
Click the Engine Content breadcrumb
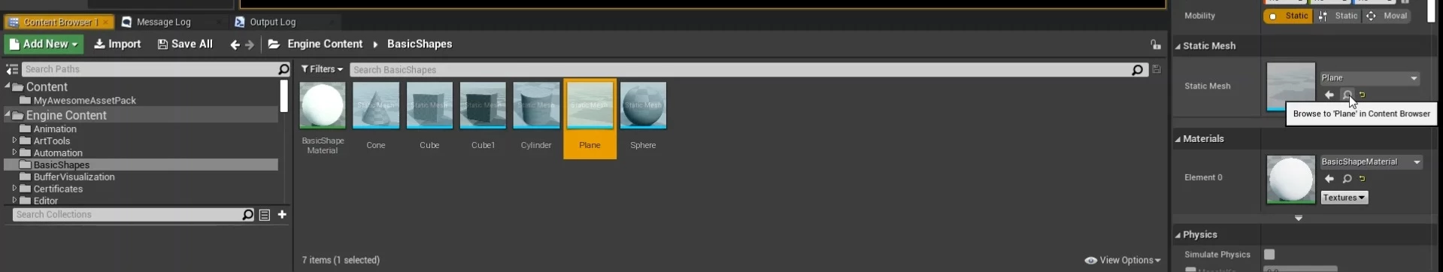point(325,44)
